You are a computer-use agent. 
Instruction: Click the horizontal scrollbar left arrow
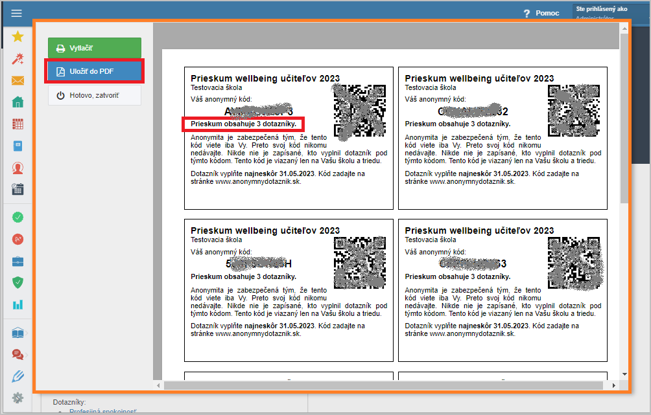click(158, 386)
